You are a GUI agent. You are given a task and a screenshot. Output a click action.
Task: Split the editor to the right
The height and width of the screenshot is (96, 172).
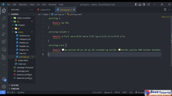click(165, 10)
